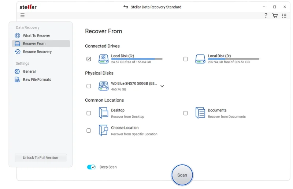293x189 pixels.
Task: Open the hamburger menu icon
Action: point(22,15)
